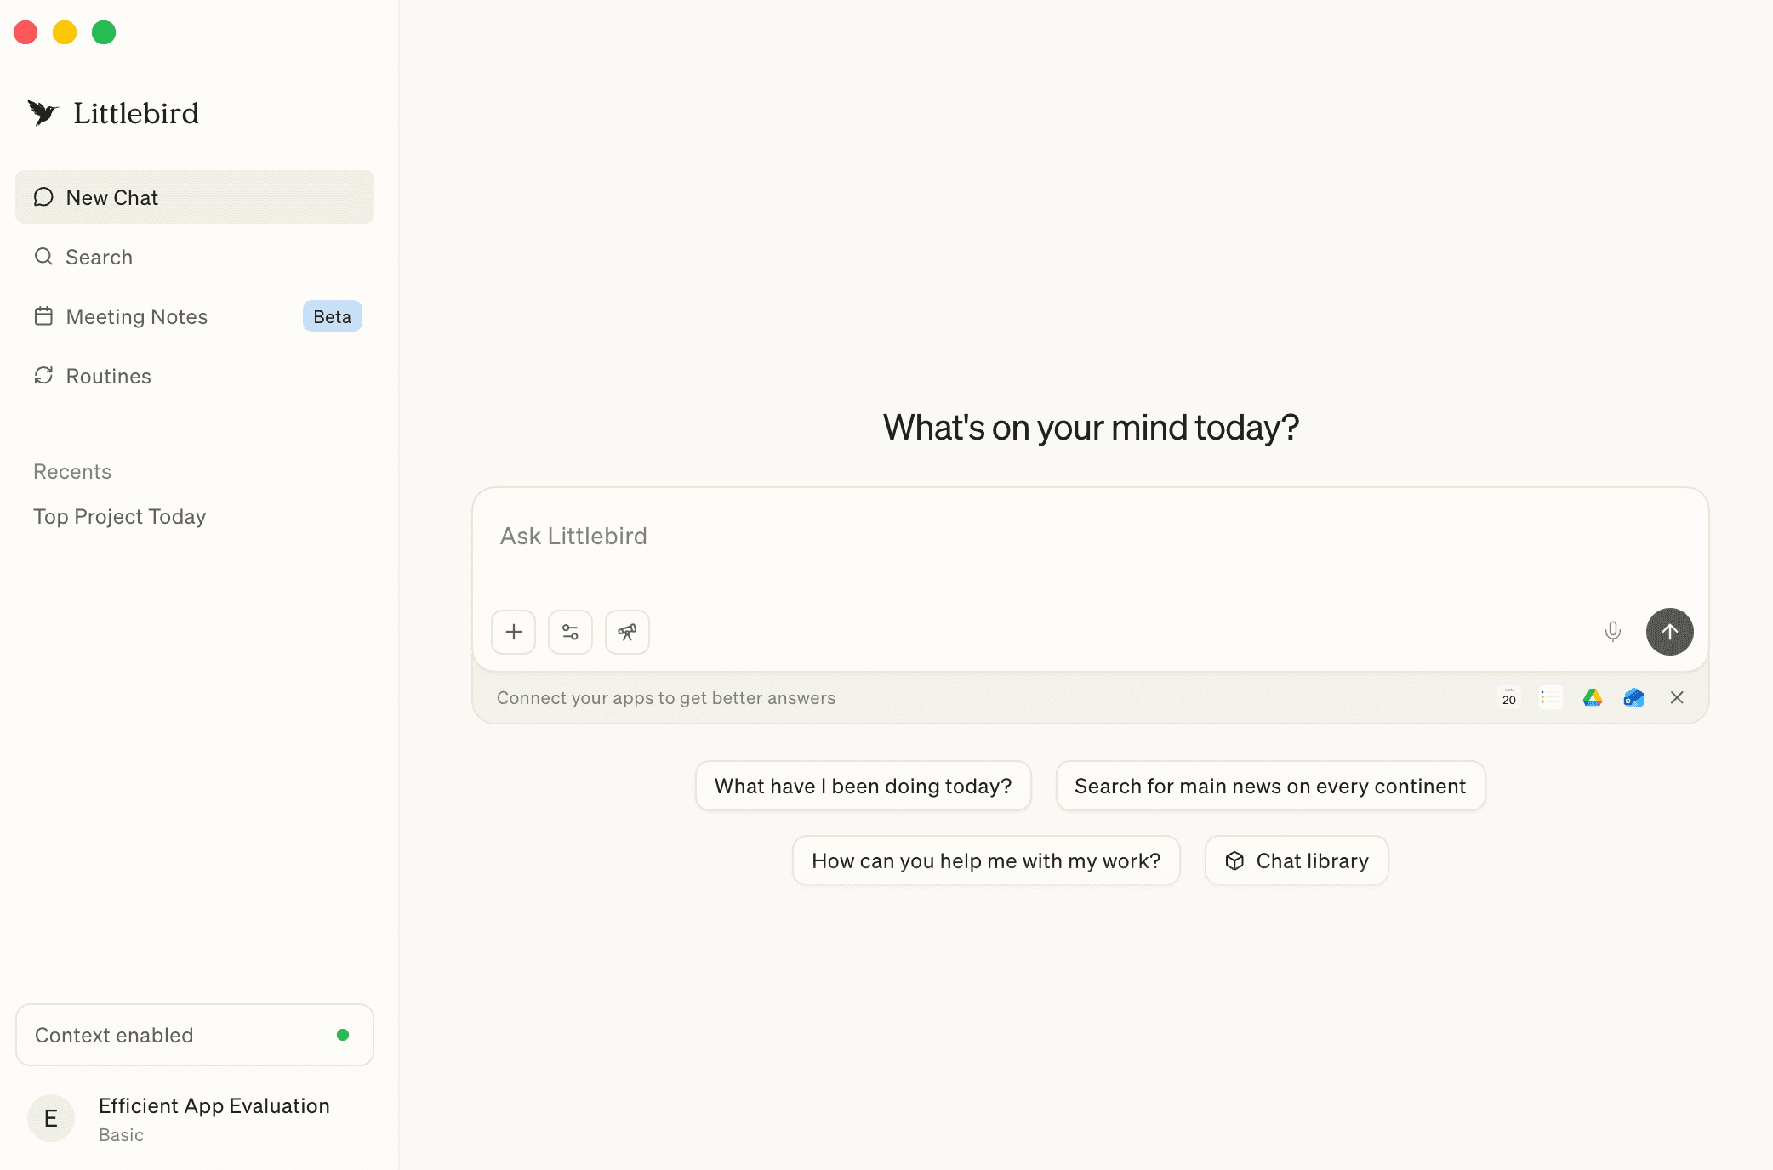
Task: Click the Littlebird logo header
Action: point(113,113)
